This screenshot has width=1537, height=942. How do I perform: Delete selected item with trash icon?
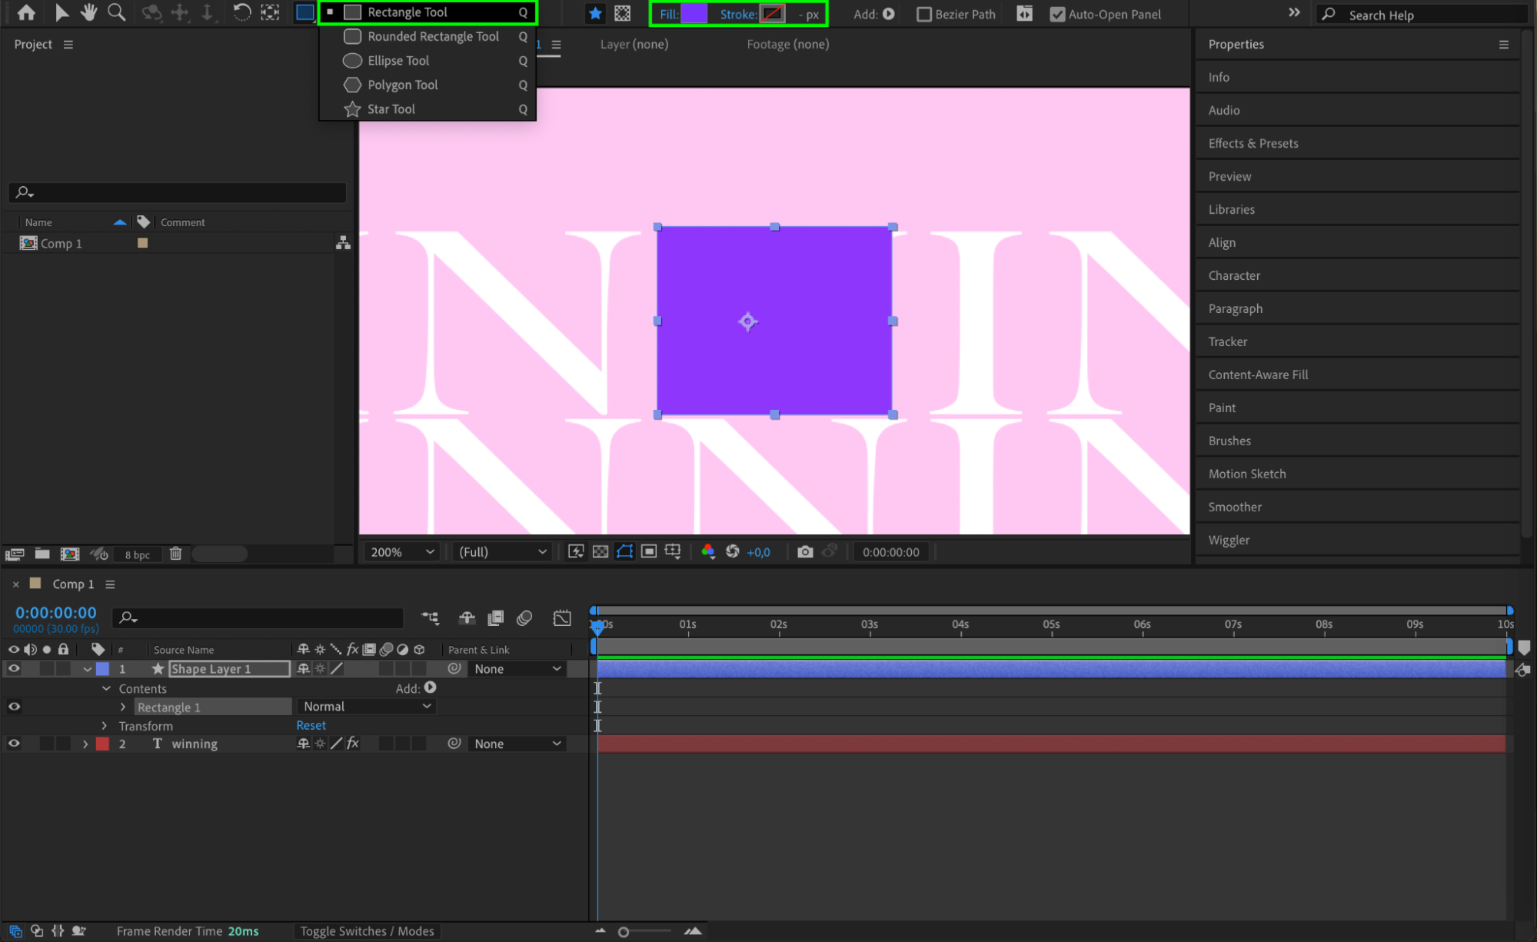(x=175, y=554)
